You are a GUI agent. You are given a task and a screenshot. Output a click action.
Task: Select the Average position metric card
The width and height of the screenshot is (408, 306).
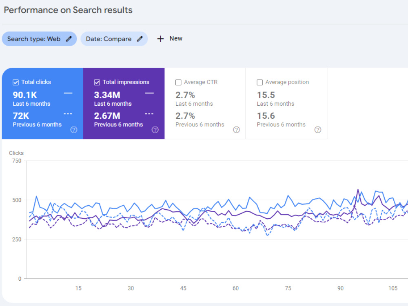286,103
